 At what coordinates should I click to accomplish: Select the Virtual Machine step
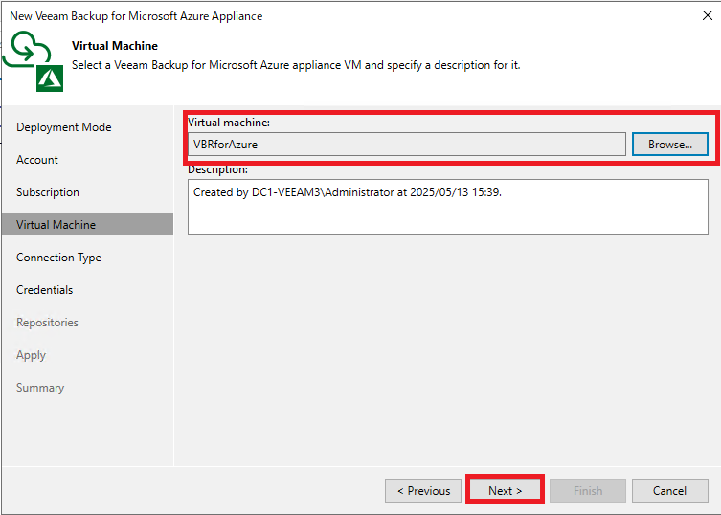click(x=87, y=224)
